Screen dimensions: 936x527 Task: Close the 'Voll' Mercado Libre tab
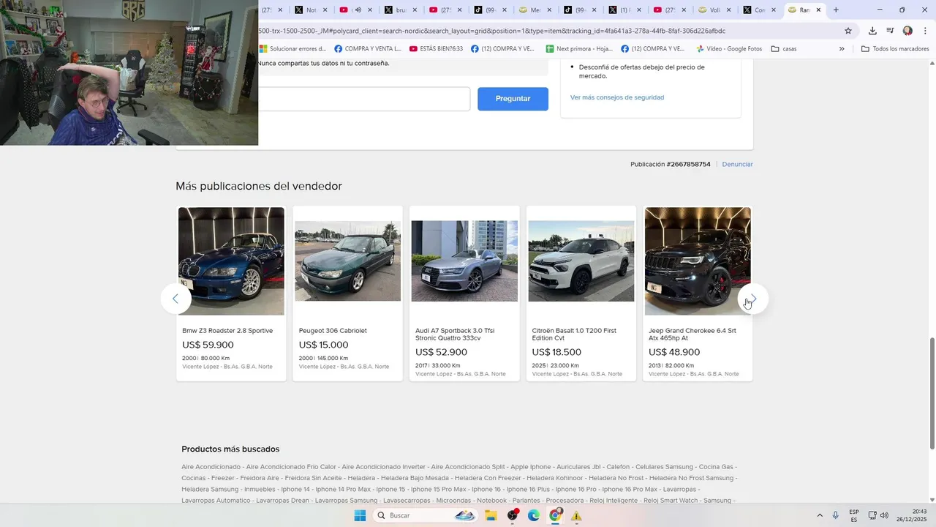coord(728,10)
